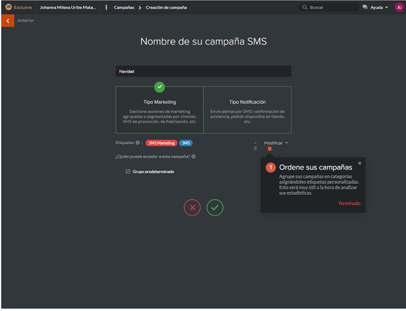This screenshot has width=406, height=311.
Task: Click the search magnifier icon
Action: pos(305,7)
